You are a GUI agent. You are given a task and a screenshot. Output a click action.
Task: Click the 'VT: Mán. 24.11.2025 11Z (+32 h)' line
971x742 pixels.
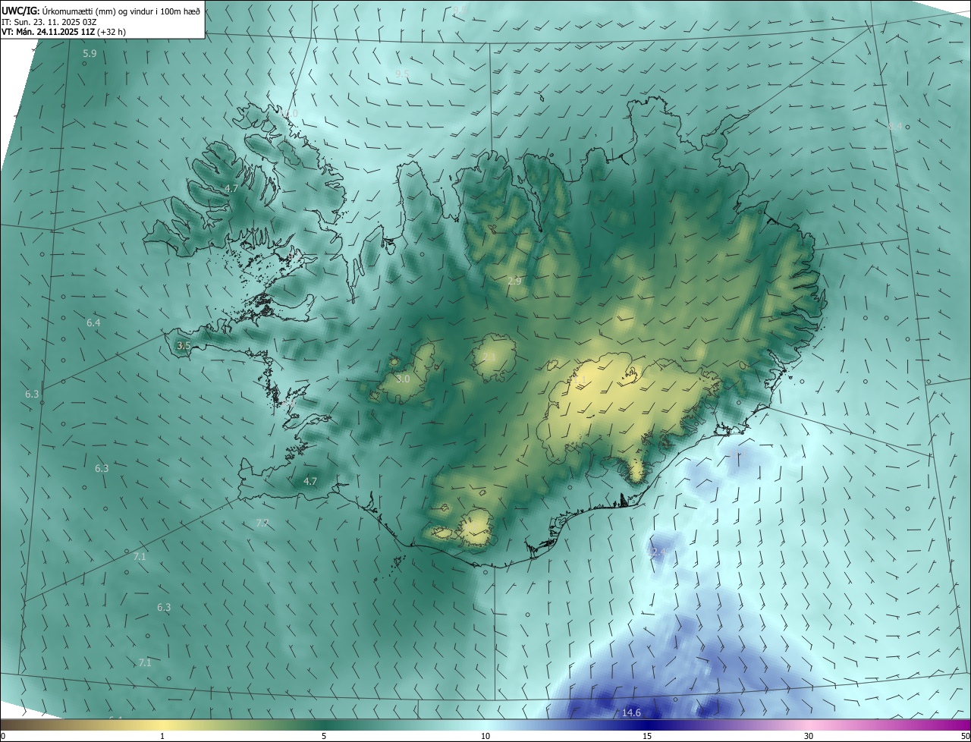(x=64, y=33)
